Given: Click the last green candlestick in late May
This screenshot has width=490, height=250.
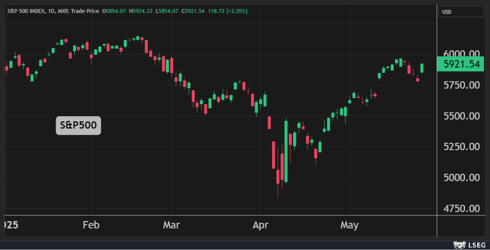Looking at the screenshot, I should [x=422, y=68].
